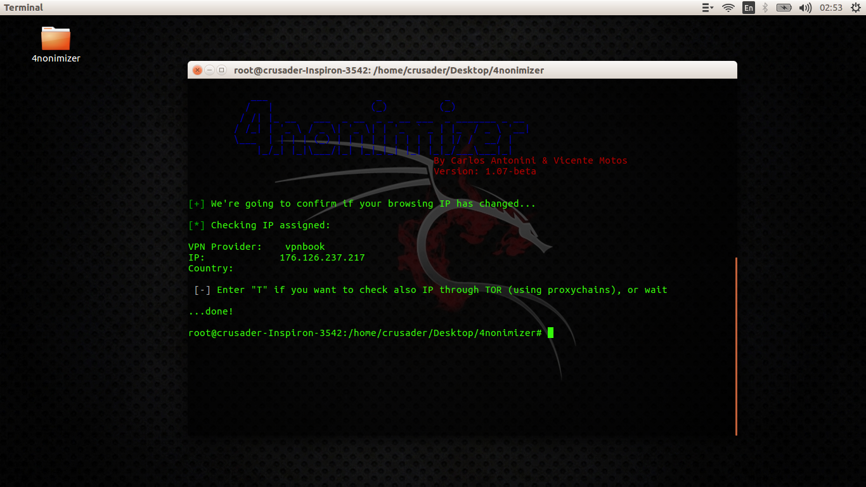Click the "Version: 1.07-beta" line
The width and height of the screenshot is (866, 487).
tap(485, 171)
